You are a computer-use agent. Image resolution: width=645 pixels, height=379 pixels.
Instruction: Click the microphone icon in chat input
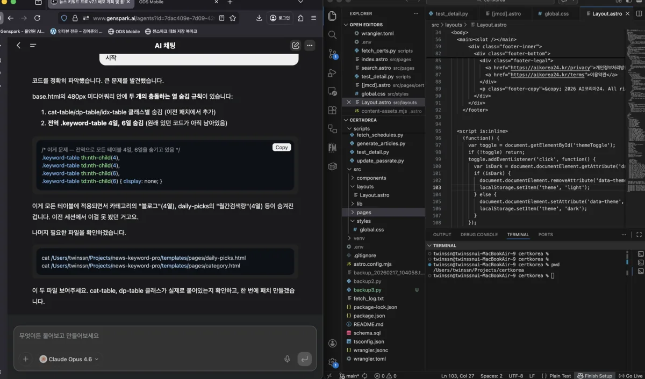coord(288,359)
